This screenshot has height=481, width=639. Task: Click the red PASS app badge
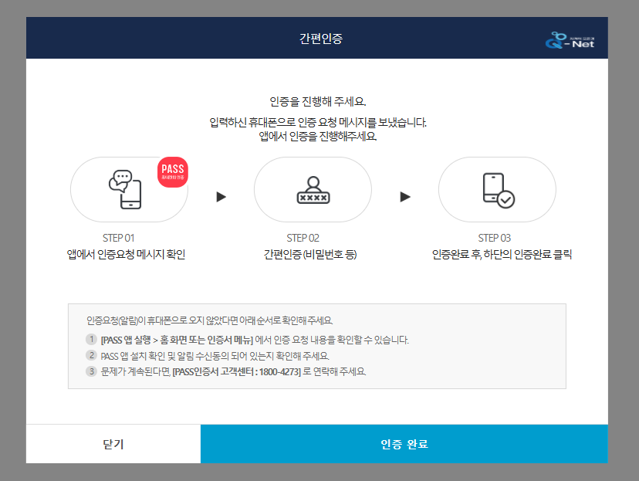(x=173, y=172)
